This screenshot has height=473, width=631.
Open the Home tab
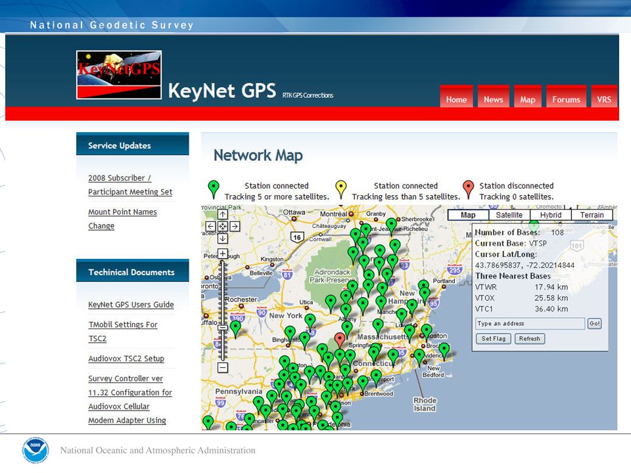click(456, 97)
